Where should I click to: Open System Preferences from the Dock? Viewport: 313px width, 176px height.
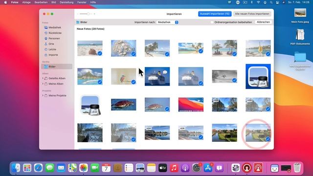tap(197, 168)
